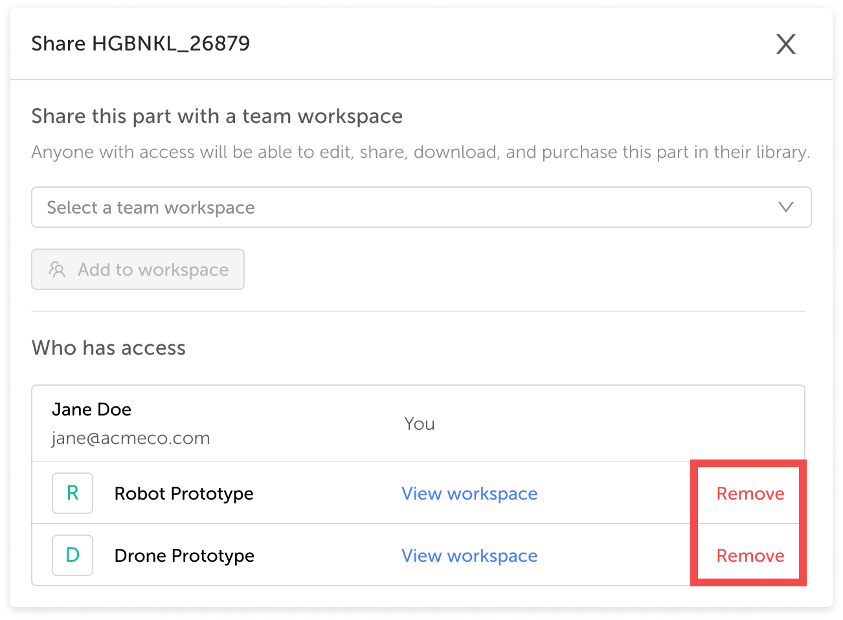
Task: View workspace for Robot Prototype
Action: [469, 493]
